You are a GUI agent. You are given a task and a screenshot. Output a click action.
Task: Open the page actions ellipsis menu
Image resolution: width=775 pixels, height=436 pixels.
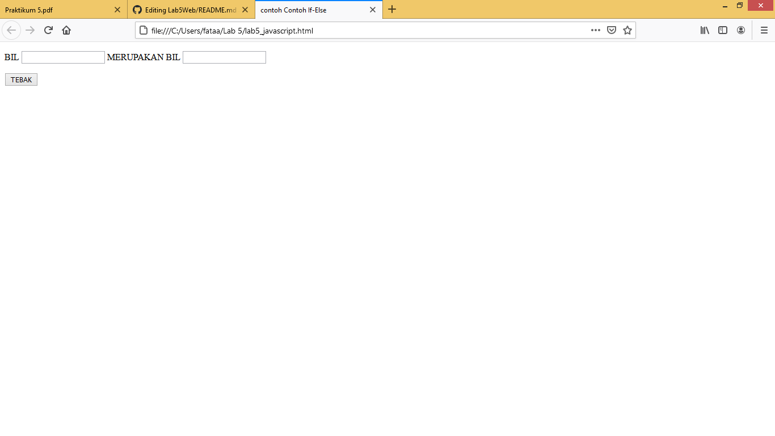click(x=595, y=30)
